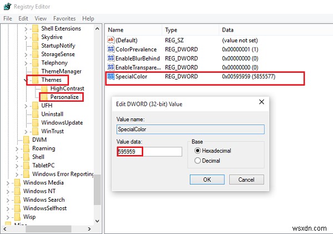
Task: Expand the Skydrive key
Action: coord(26,37)
